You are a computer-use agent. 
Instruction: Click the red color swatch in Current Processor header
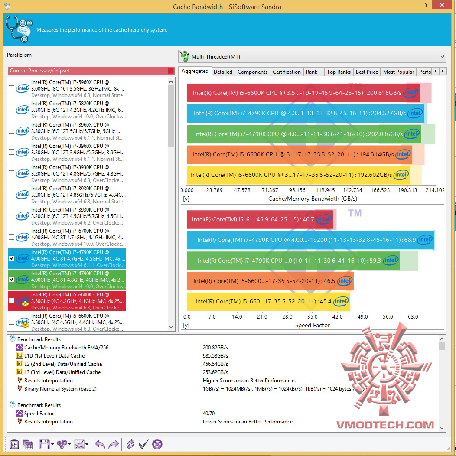(x=171, y=71)
